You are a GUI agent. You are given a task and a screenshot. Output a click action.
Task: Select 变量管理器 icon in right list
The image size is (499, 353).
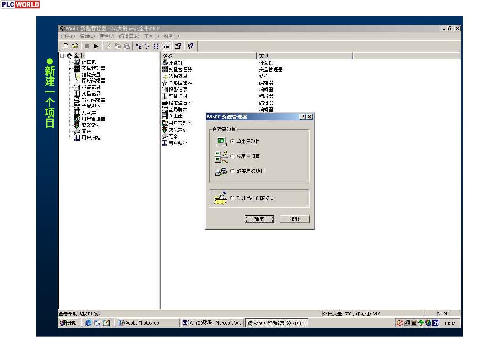point(165,70)
